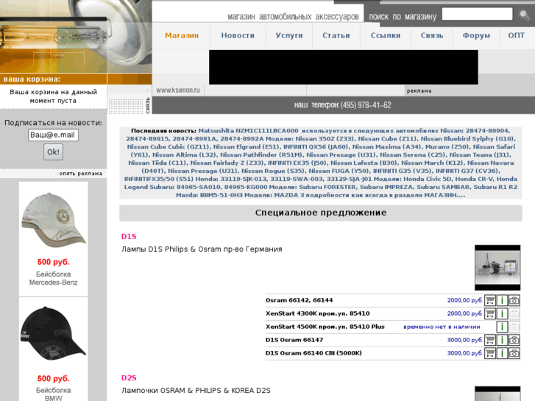
Task: View photo of Osram 66142, 66144
Action: [514, 300]
